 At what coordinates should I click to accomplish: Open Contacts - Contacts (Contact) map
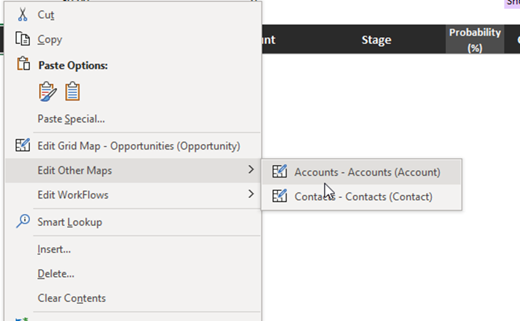click(363, 197)
